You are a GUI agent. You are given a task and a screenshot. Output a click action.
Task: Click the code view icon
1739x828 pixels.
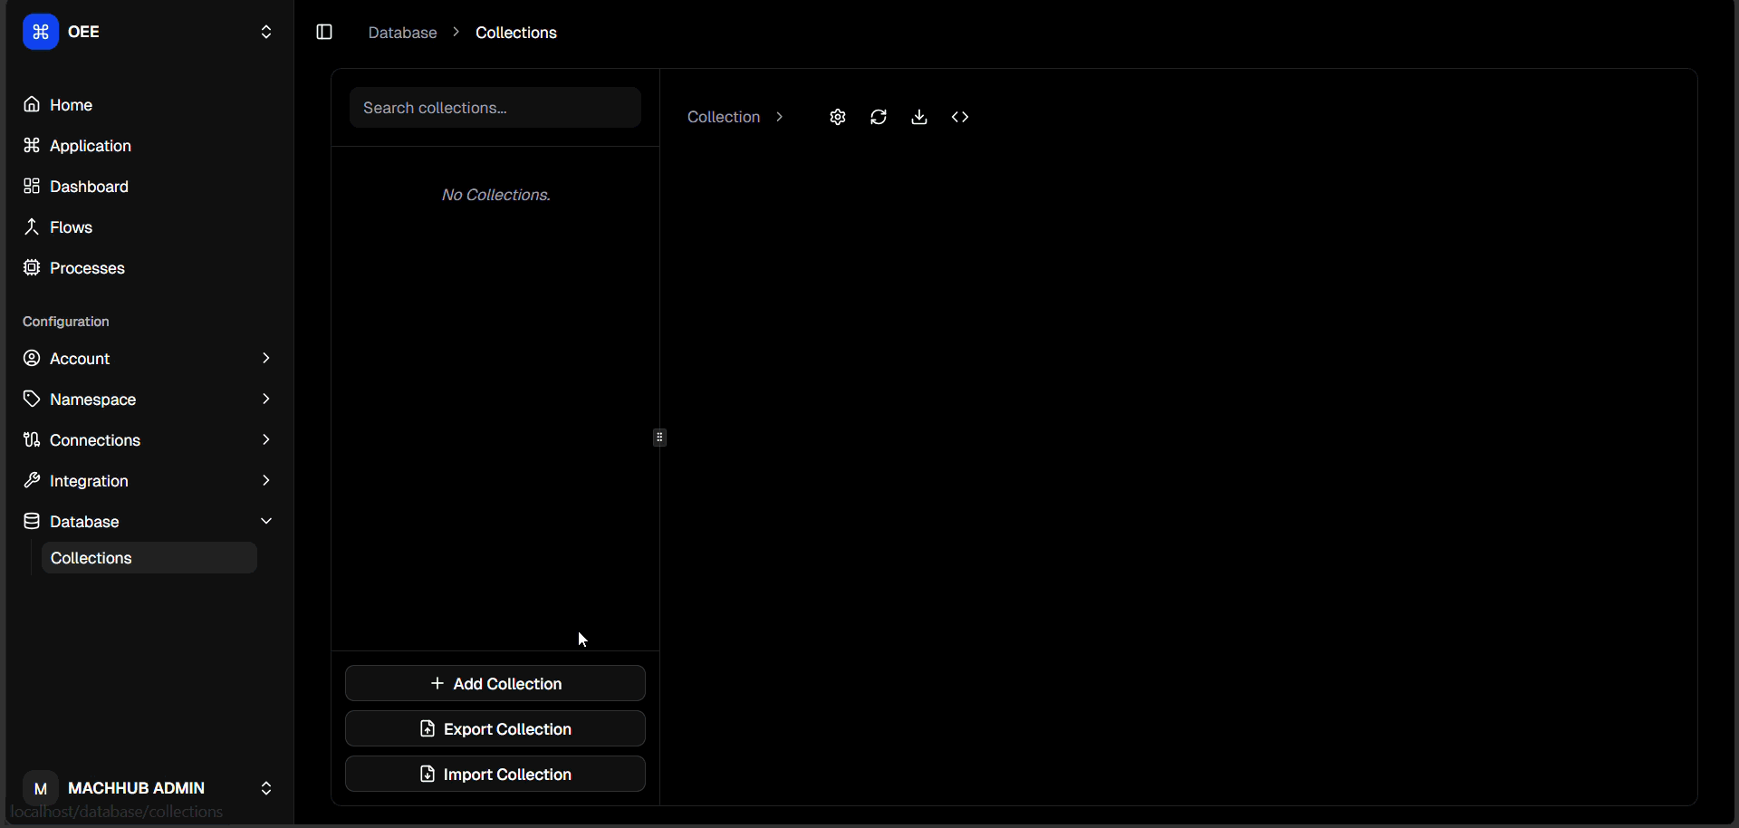coord(960,117)
